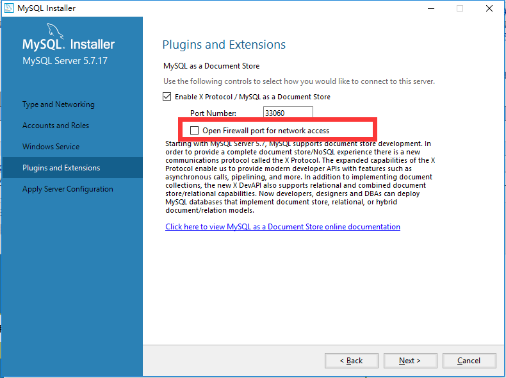Click the Port Number input field
Screen dimensions: 506x378
pyautogui.click(x=288, y=113)
